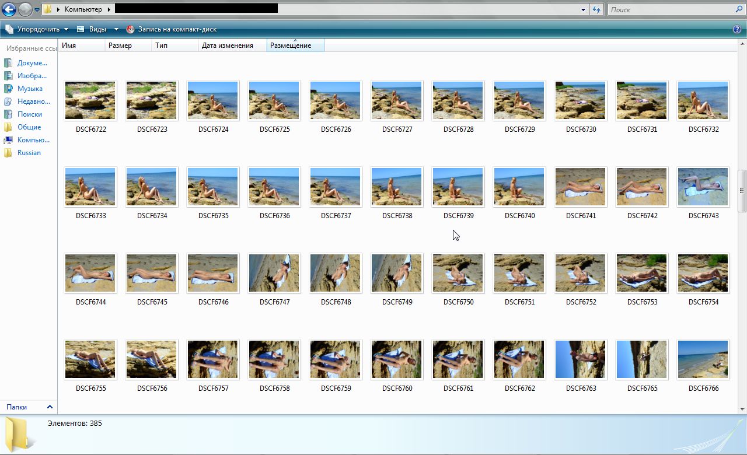
Task: Open Help via the question mark icon
Action: pyautogui.click(x=736, y=29)
